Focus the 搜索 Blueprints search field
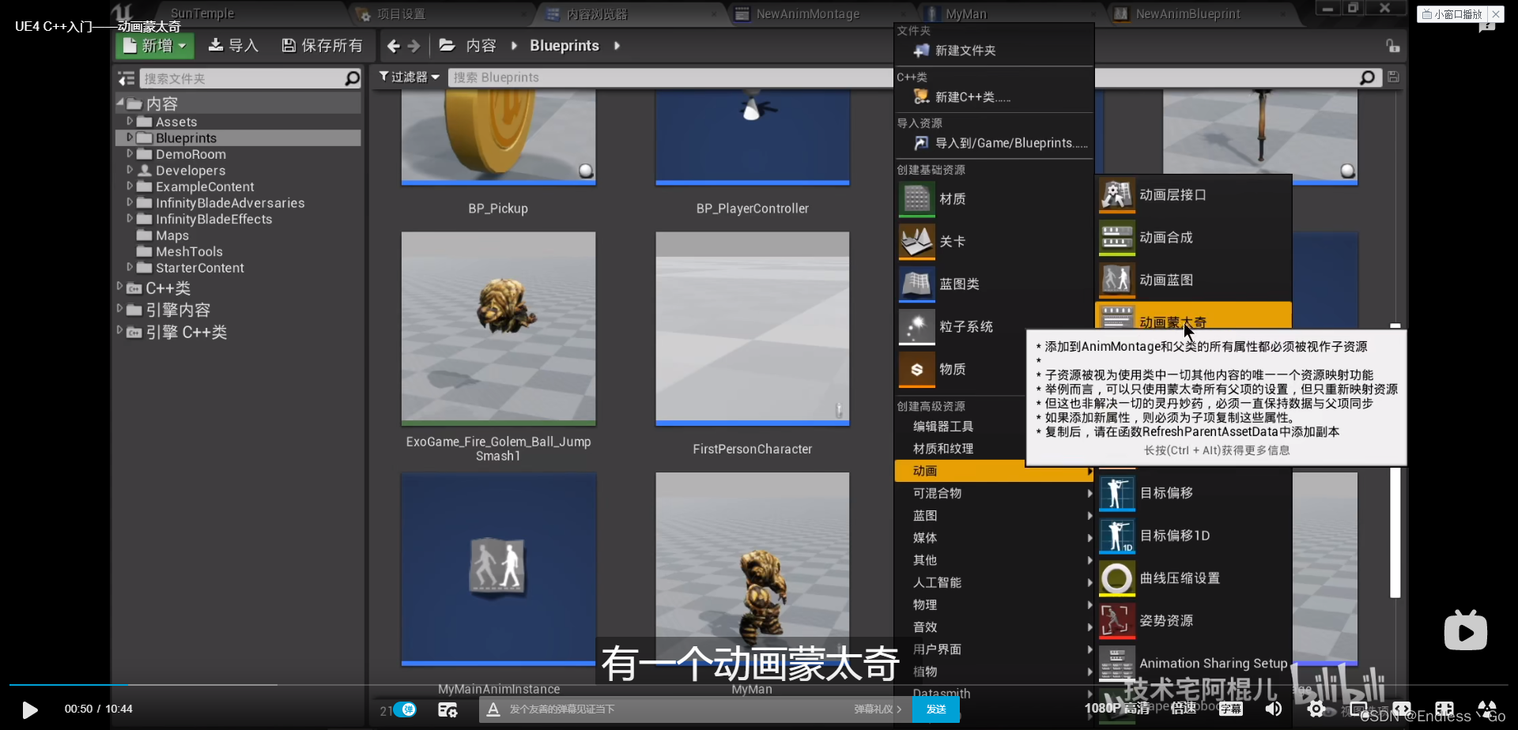 [670, 77]
